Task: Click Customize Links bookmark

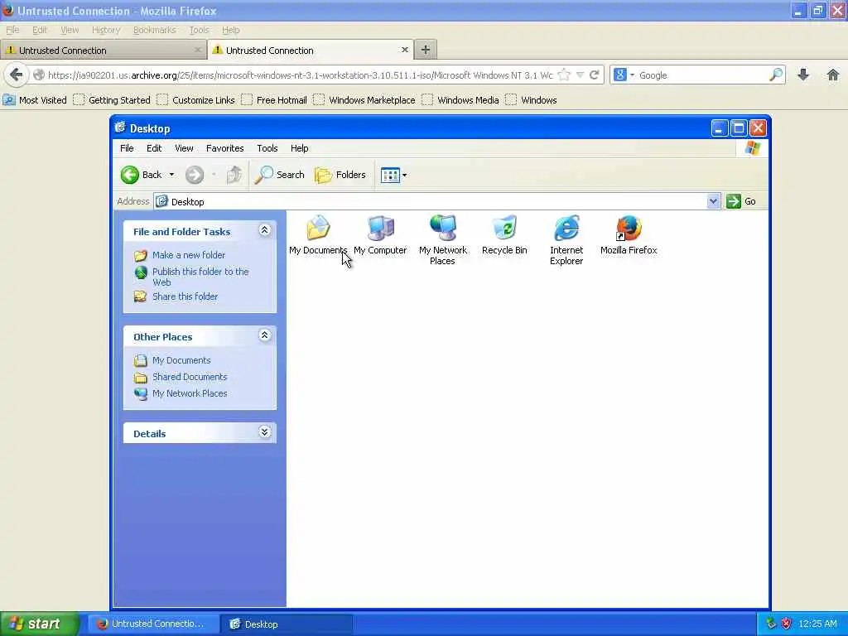Action: [x=196, y=100]
